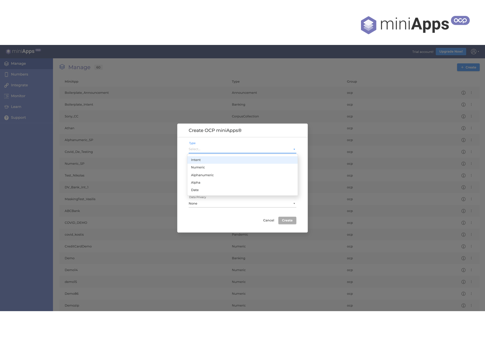Viewport: 485px width, 363px height.
Task: Open more options for Demo row
Action: pyautogui.click(x=471, y=258)
